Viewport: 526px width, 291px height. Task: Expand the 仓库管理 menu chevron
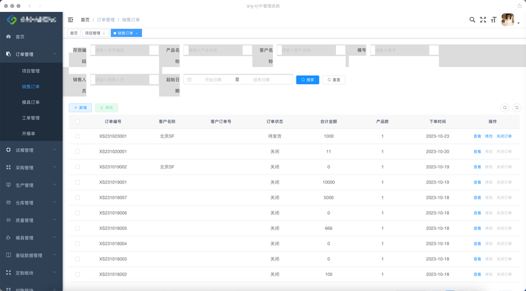(x=55, y=202)
